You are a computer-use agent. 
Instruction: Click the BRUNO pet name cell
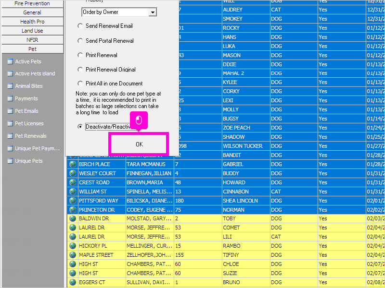(246, 282)
